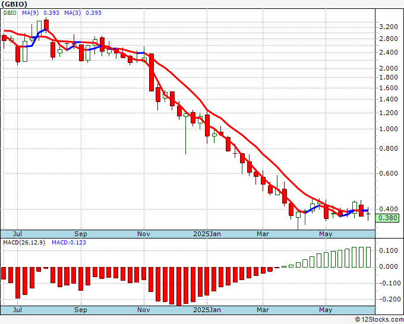Viewport: 404px width, 324px height.
Task: Click Nov on the price chart date axis
Action: [x=144, y=234]
